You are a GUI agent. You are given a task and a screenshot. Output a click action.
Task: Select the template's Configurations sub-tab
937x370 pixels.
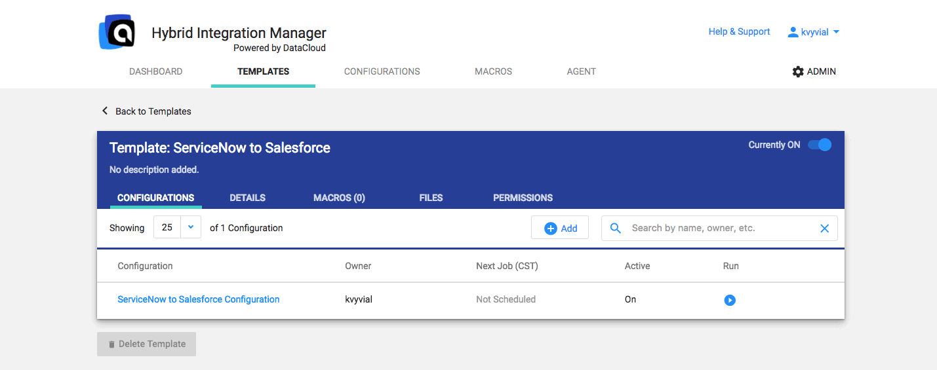[155, 197]
